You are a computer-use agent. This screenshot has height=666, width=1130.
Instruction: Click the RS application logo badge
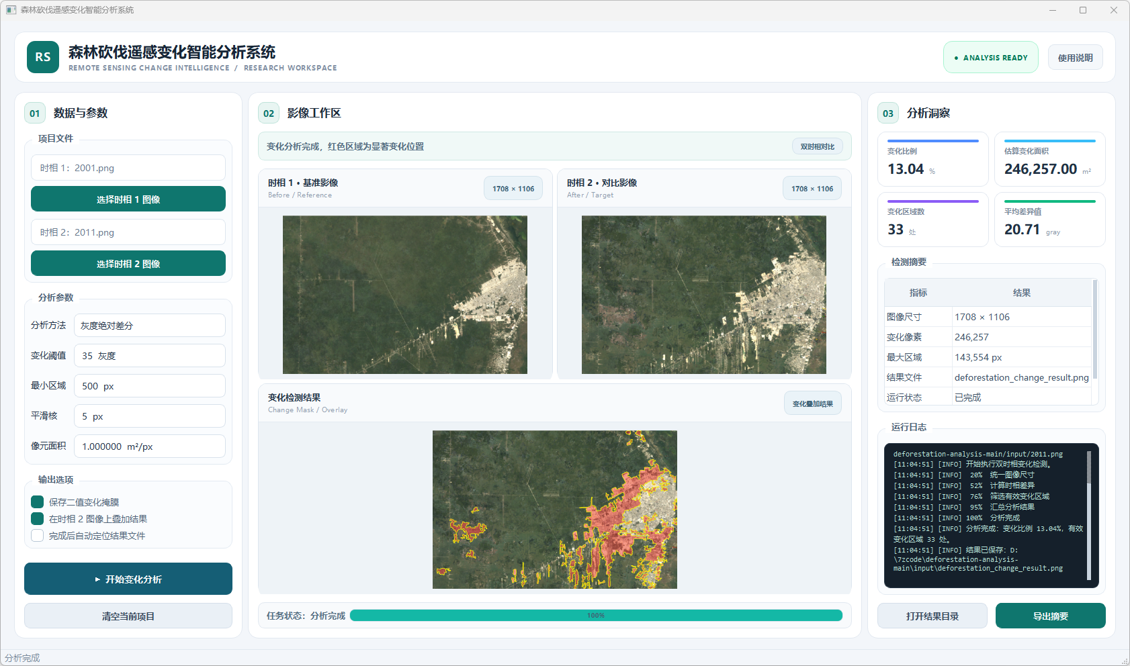43,57
